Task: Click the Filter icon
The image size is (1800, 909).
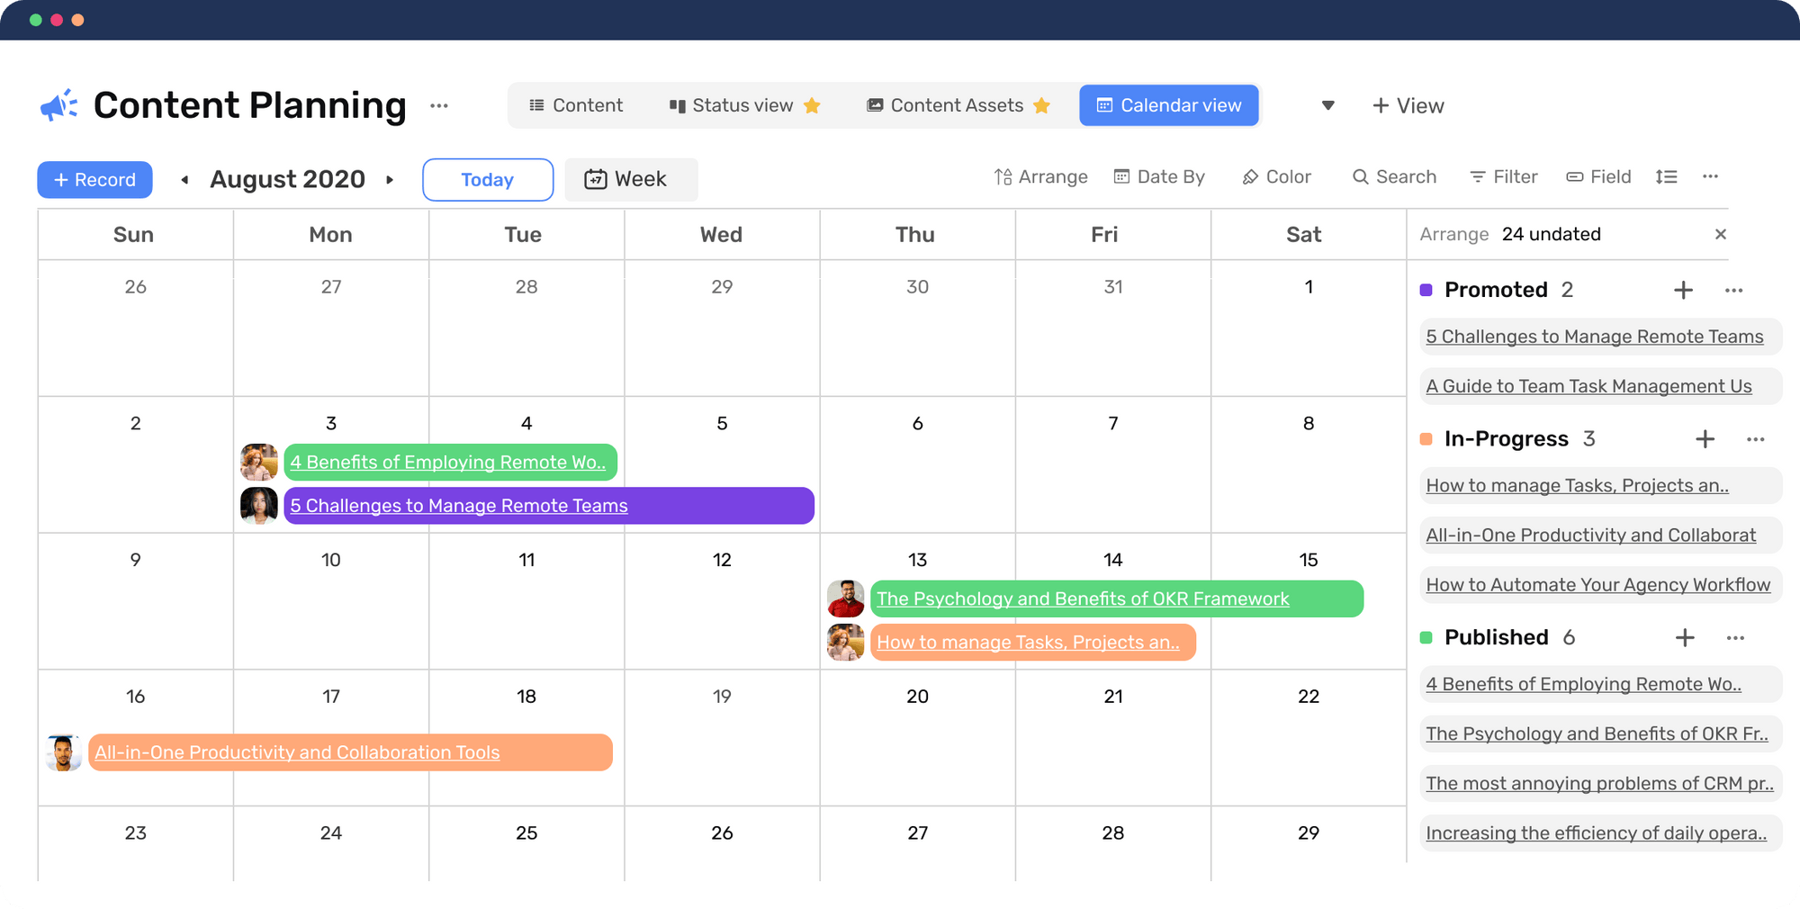Action: point(1477,176)
